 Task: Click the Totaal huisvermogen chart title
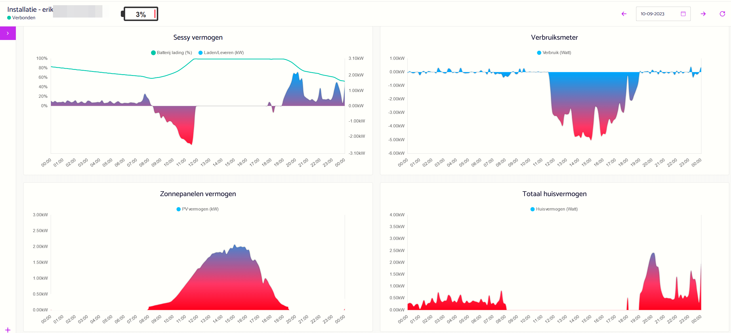pos(554,194)
